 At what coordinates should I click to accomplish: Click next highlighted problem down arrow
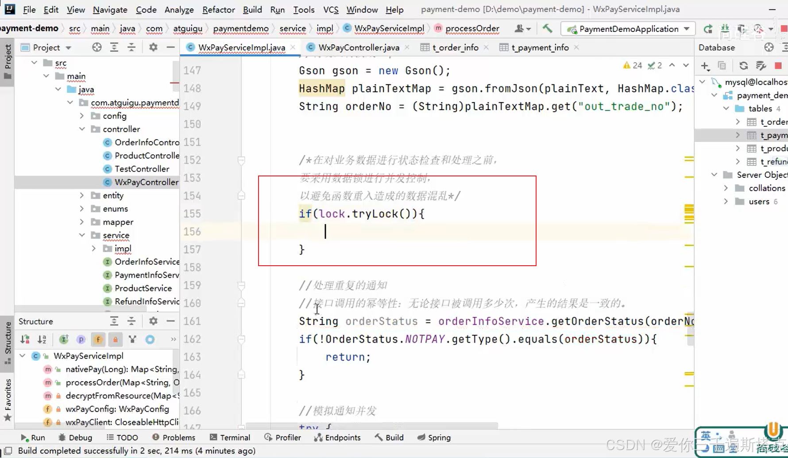(686, 65)
